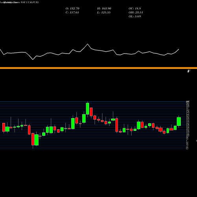Select the low value L: 125.55
This screenshot has height=197, width=197.
point(104,13)
